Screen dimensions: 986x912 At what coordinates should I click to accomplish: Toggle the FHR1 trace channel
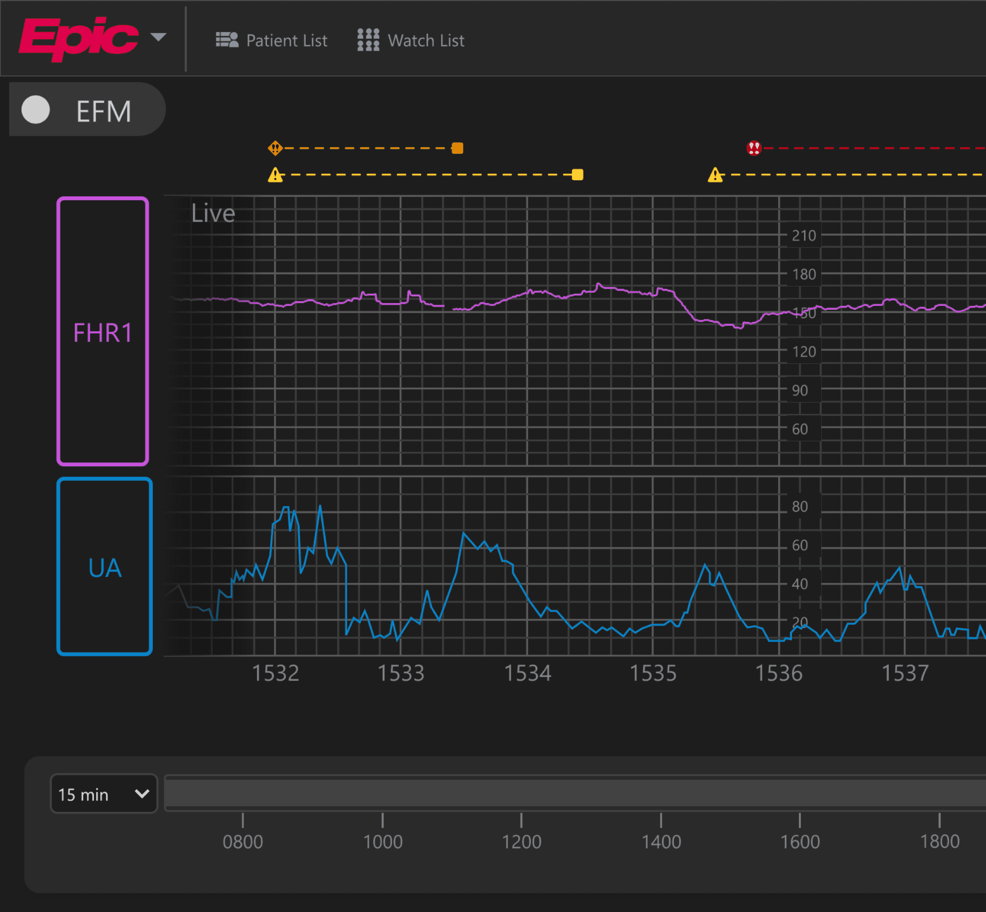103,331
